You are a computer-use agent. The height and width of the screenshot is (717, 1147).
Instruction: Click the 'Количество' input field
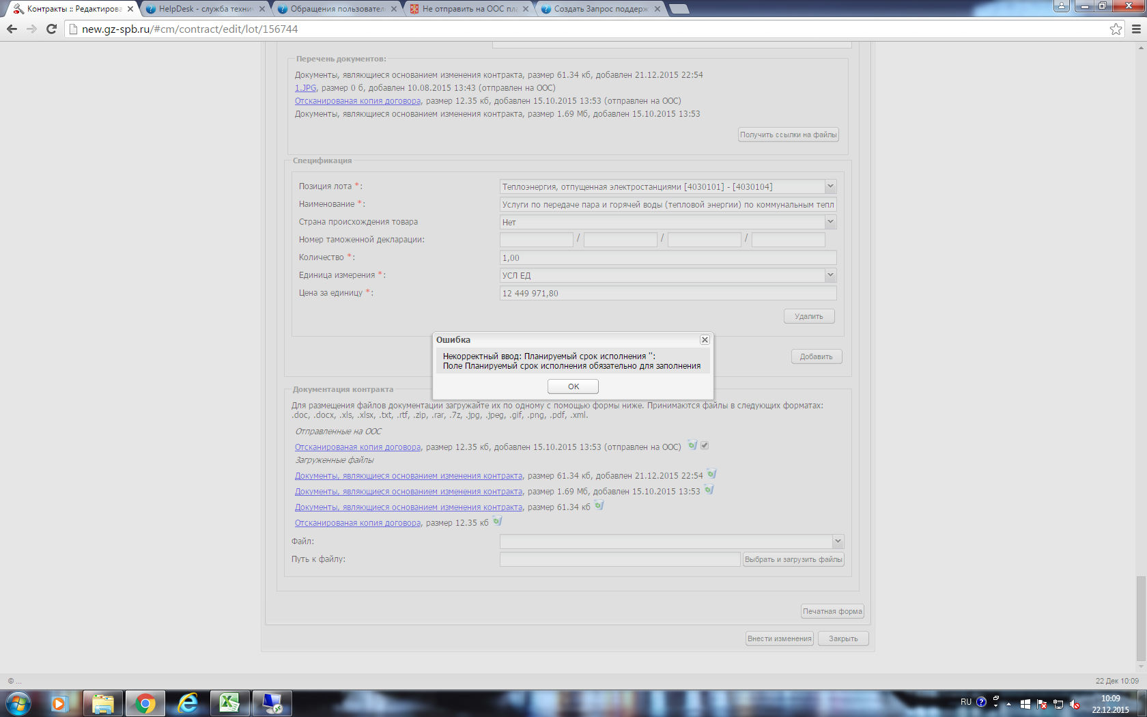[668, 257]
